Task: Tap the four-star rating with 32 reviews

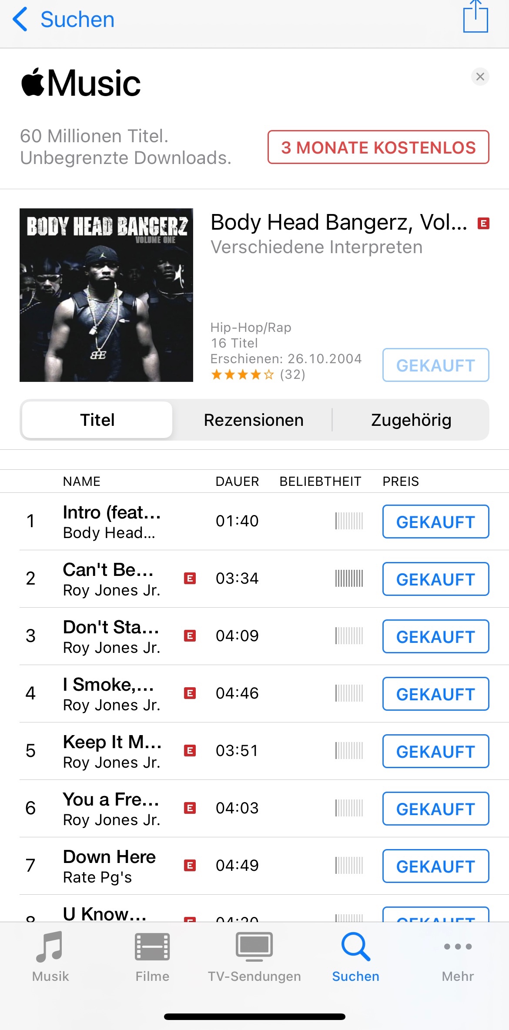Action: (x=258, y=375)
